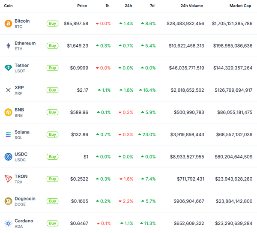Sort table by Price column header
This screenshot has height=233, width=257.
82,6
